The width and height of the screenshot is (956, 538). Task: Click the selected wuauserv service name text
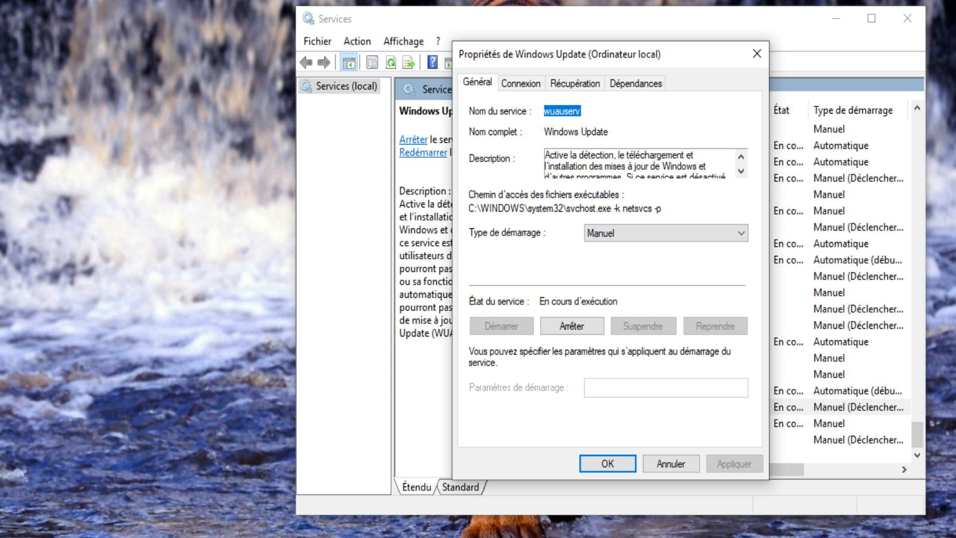click(562, 111)
